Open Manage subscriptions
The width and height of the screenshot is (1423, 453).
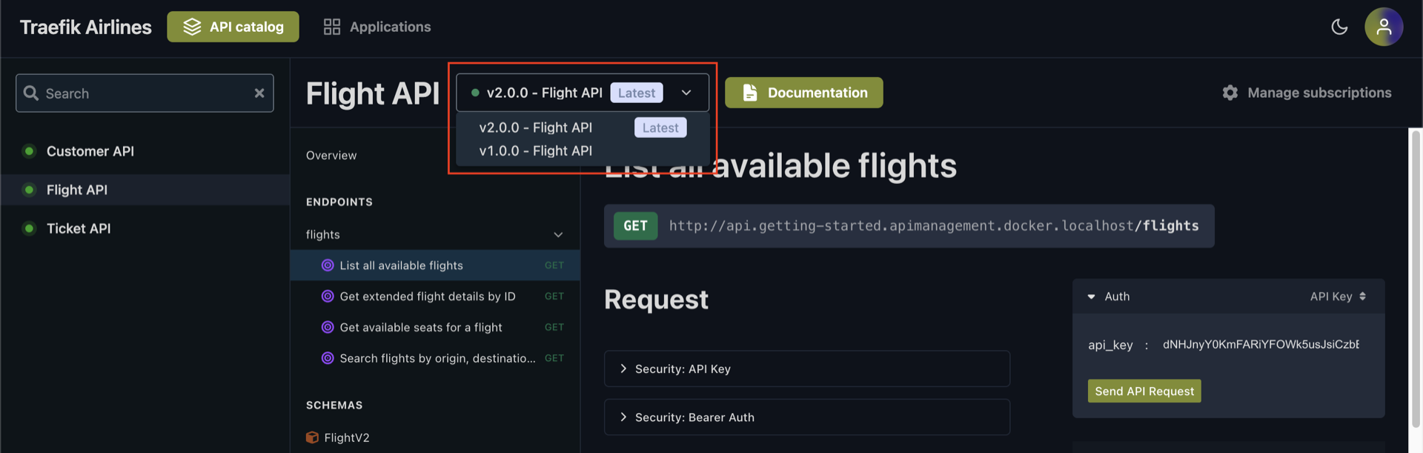(1307, 93)
